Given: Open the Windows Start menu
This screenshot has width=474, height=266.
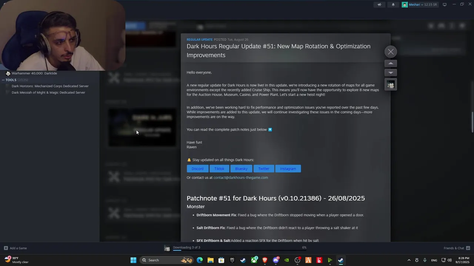Looking at the screenshot, I should coord(133,260).
